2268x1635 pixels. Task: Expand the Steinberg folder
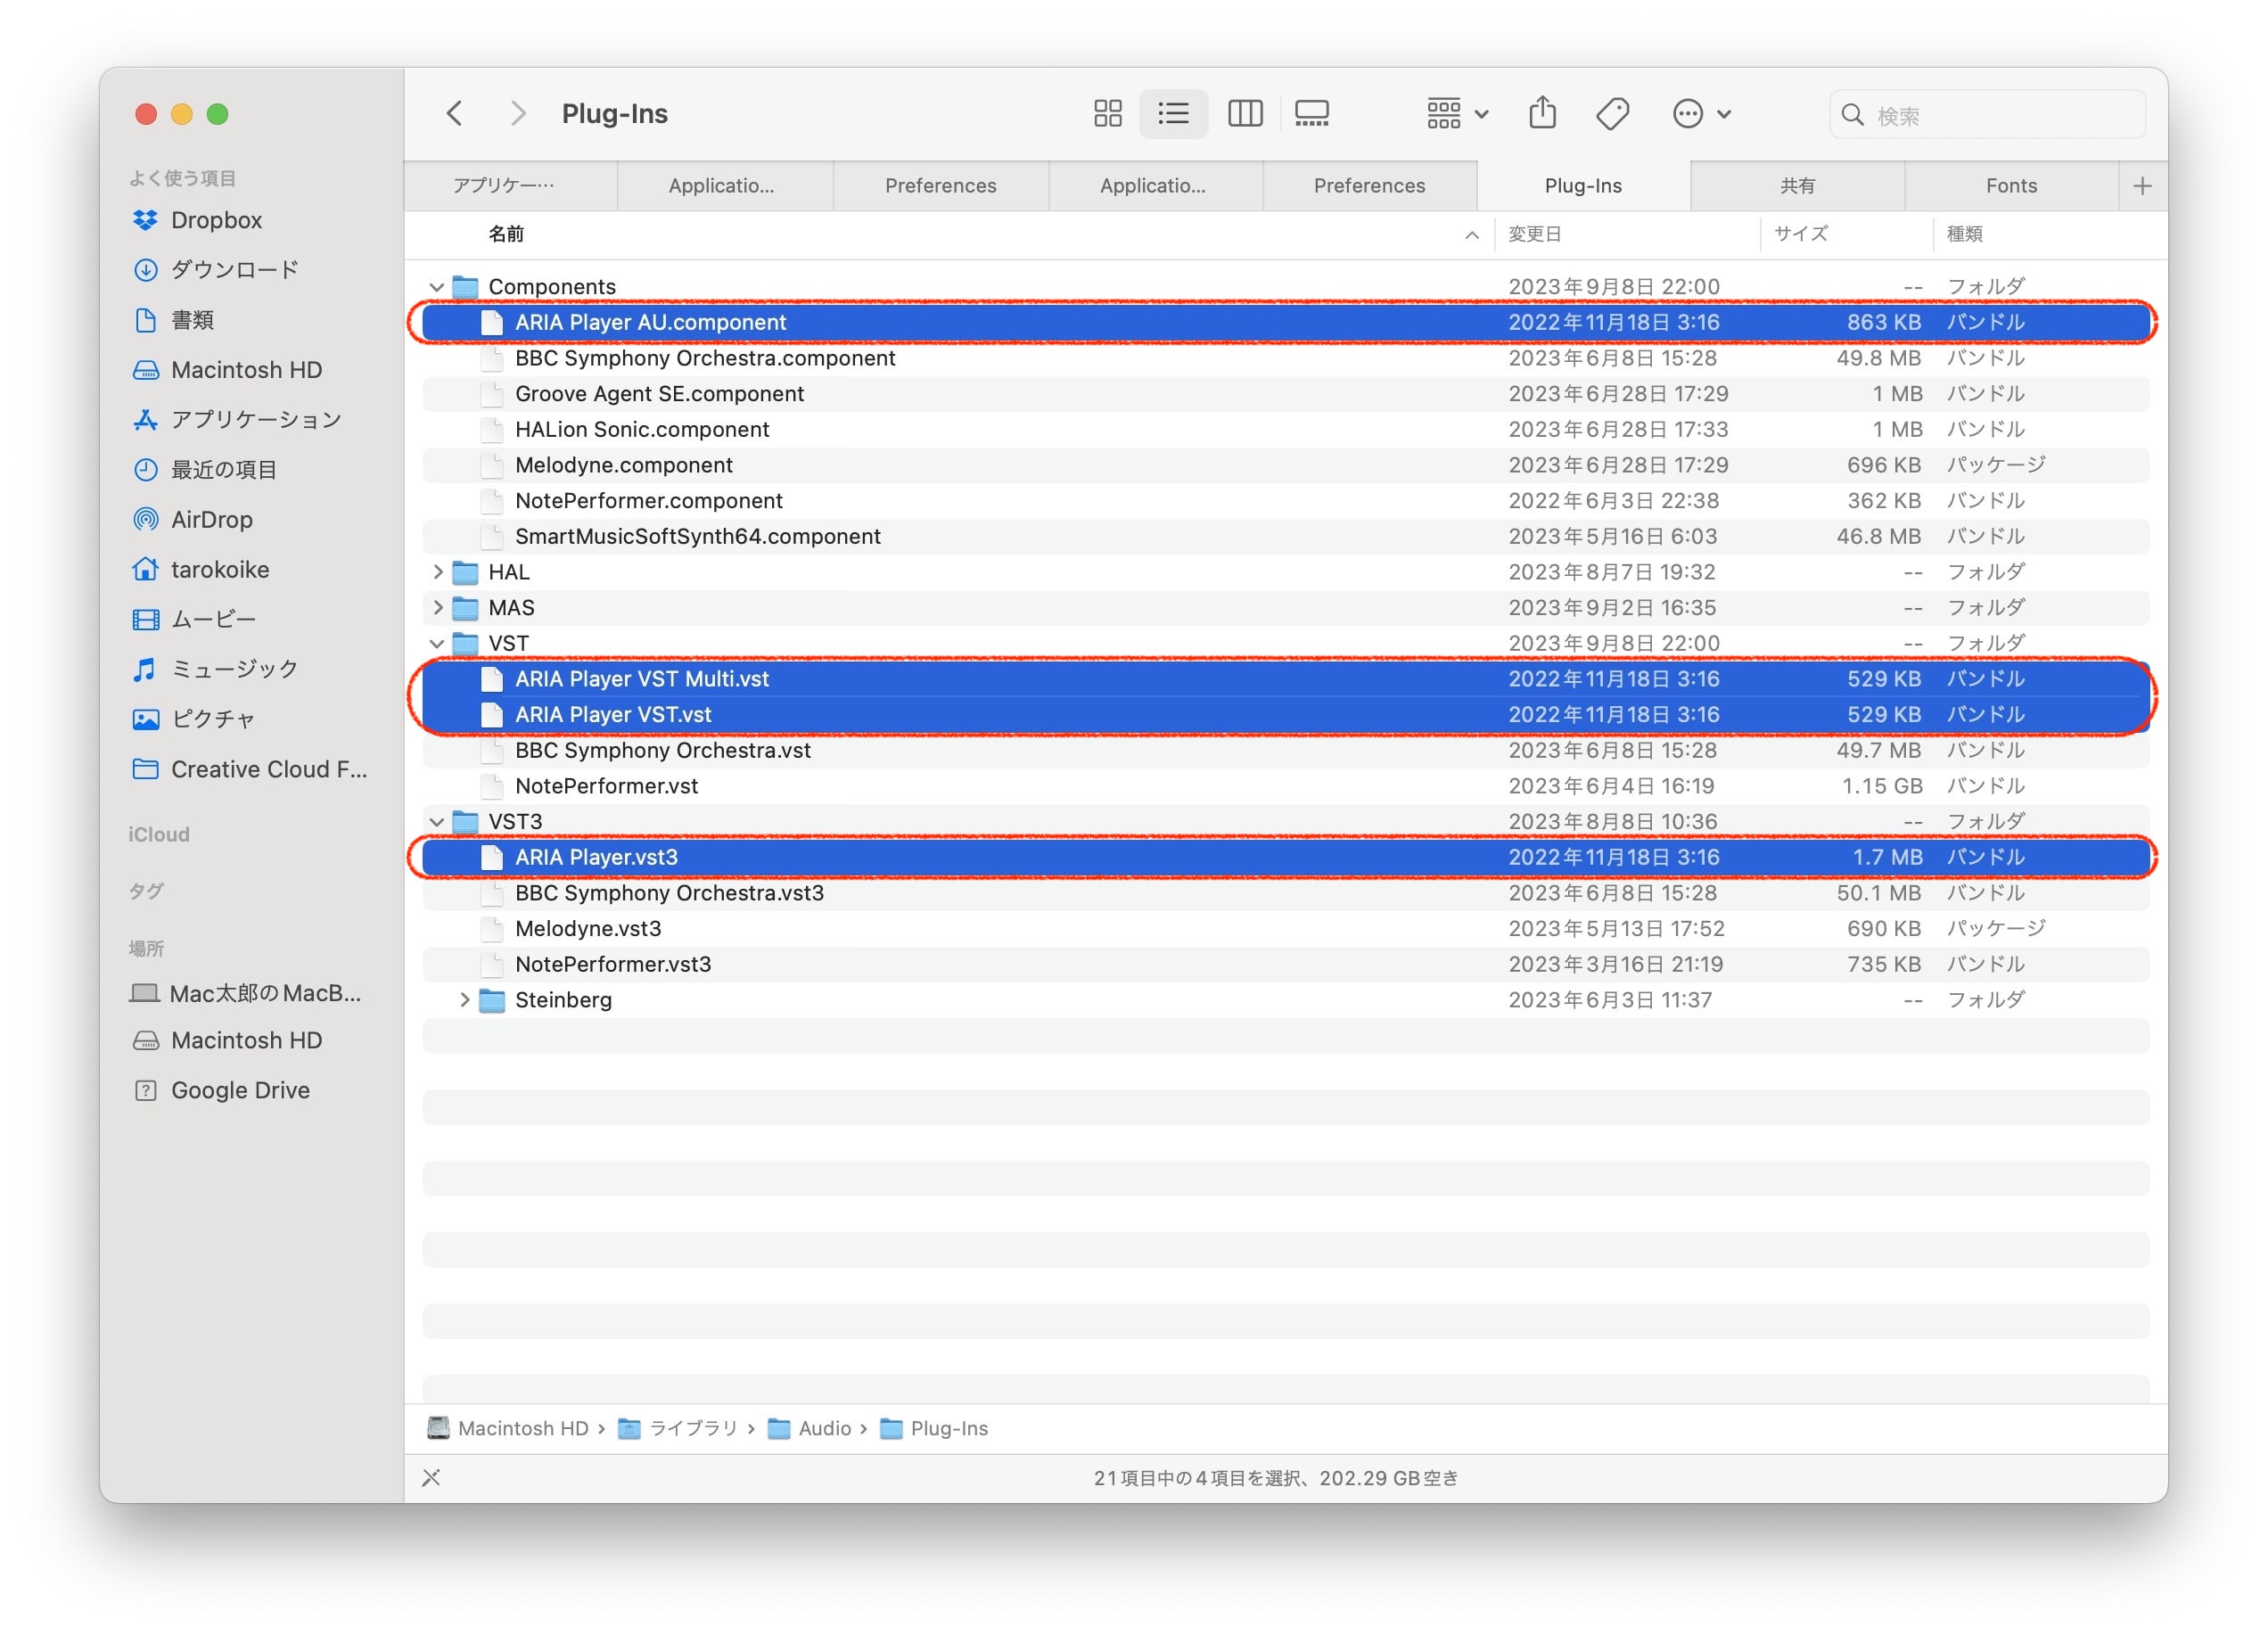click(464, 1000)
